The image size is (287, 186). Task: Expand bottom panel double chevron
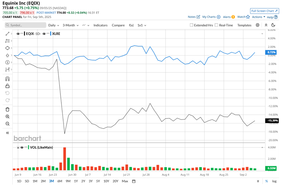click(x=258, y=181)
